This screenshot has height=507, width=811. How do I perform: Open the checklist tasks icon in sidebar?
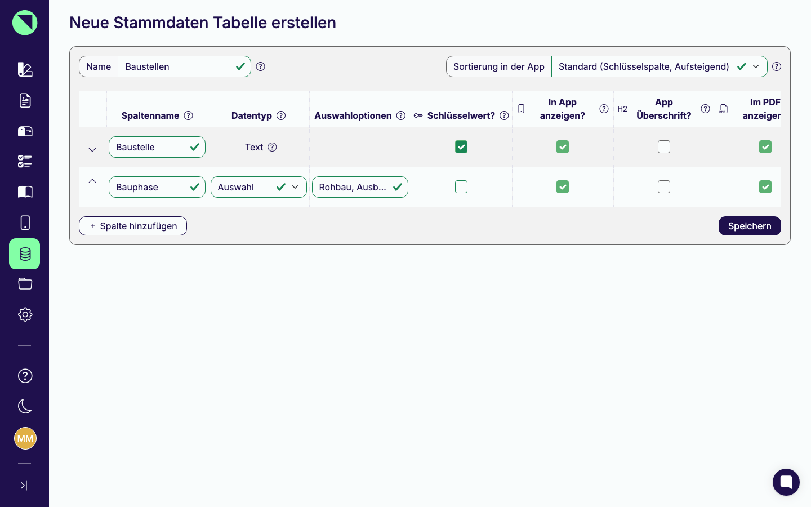(x=25, y=162)
